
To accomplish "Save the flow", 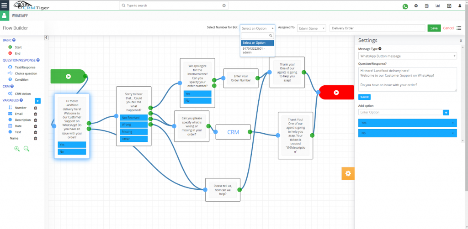I will click(434, 28).
